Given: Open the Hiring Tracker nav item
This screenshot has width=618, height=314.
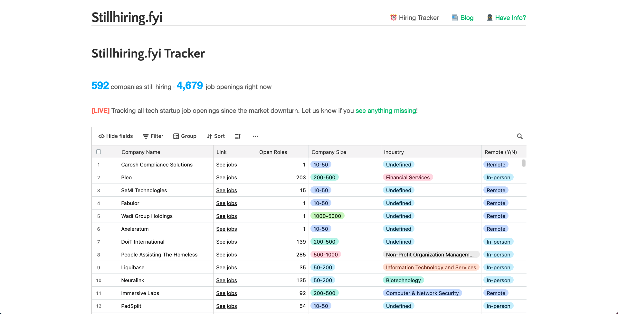Looking at the screenshot, I should click(414, 18).
